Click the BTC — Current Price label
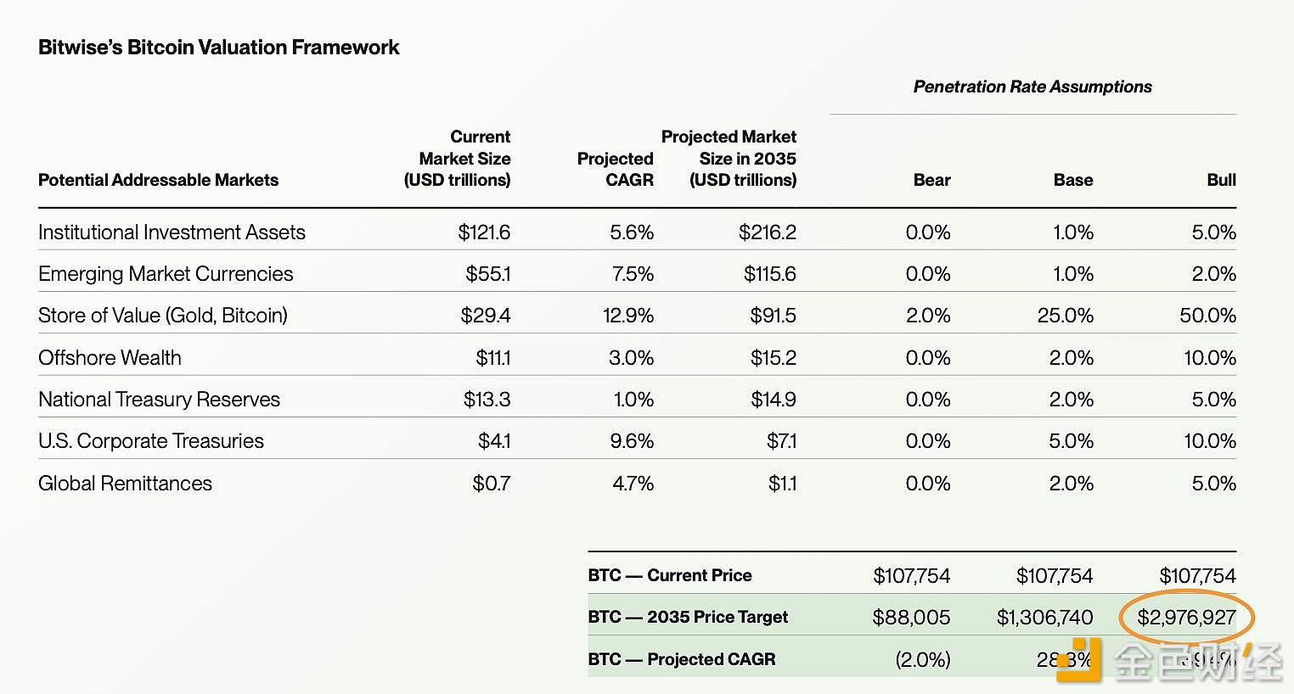Screen dimensions: 1294x694 (x=669, y=575)
